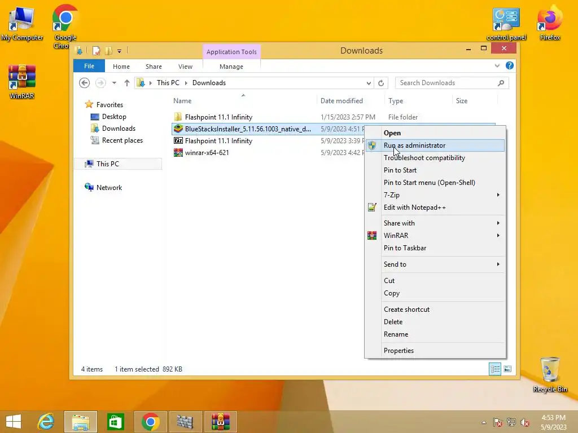
Task: Open the Recycle Bin
Action: (550, 374)
